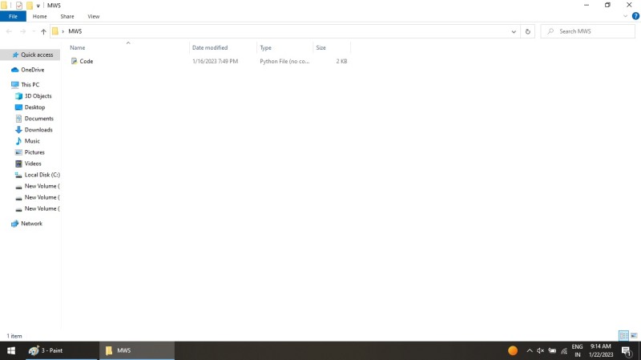Click the New folder icon in title bar
This screenshot has width=641, height=360.
click(x=30, y=6)
